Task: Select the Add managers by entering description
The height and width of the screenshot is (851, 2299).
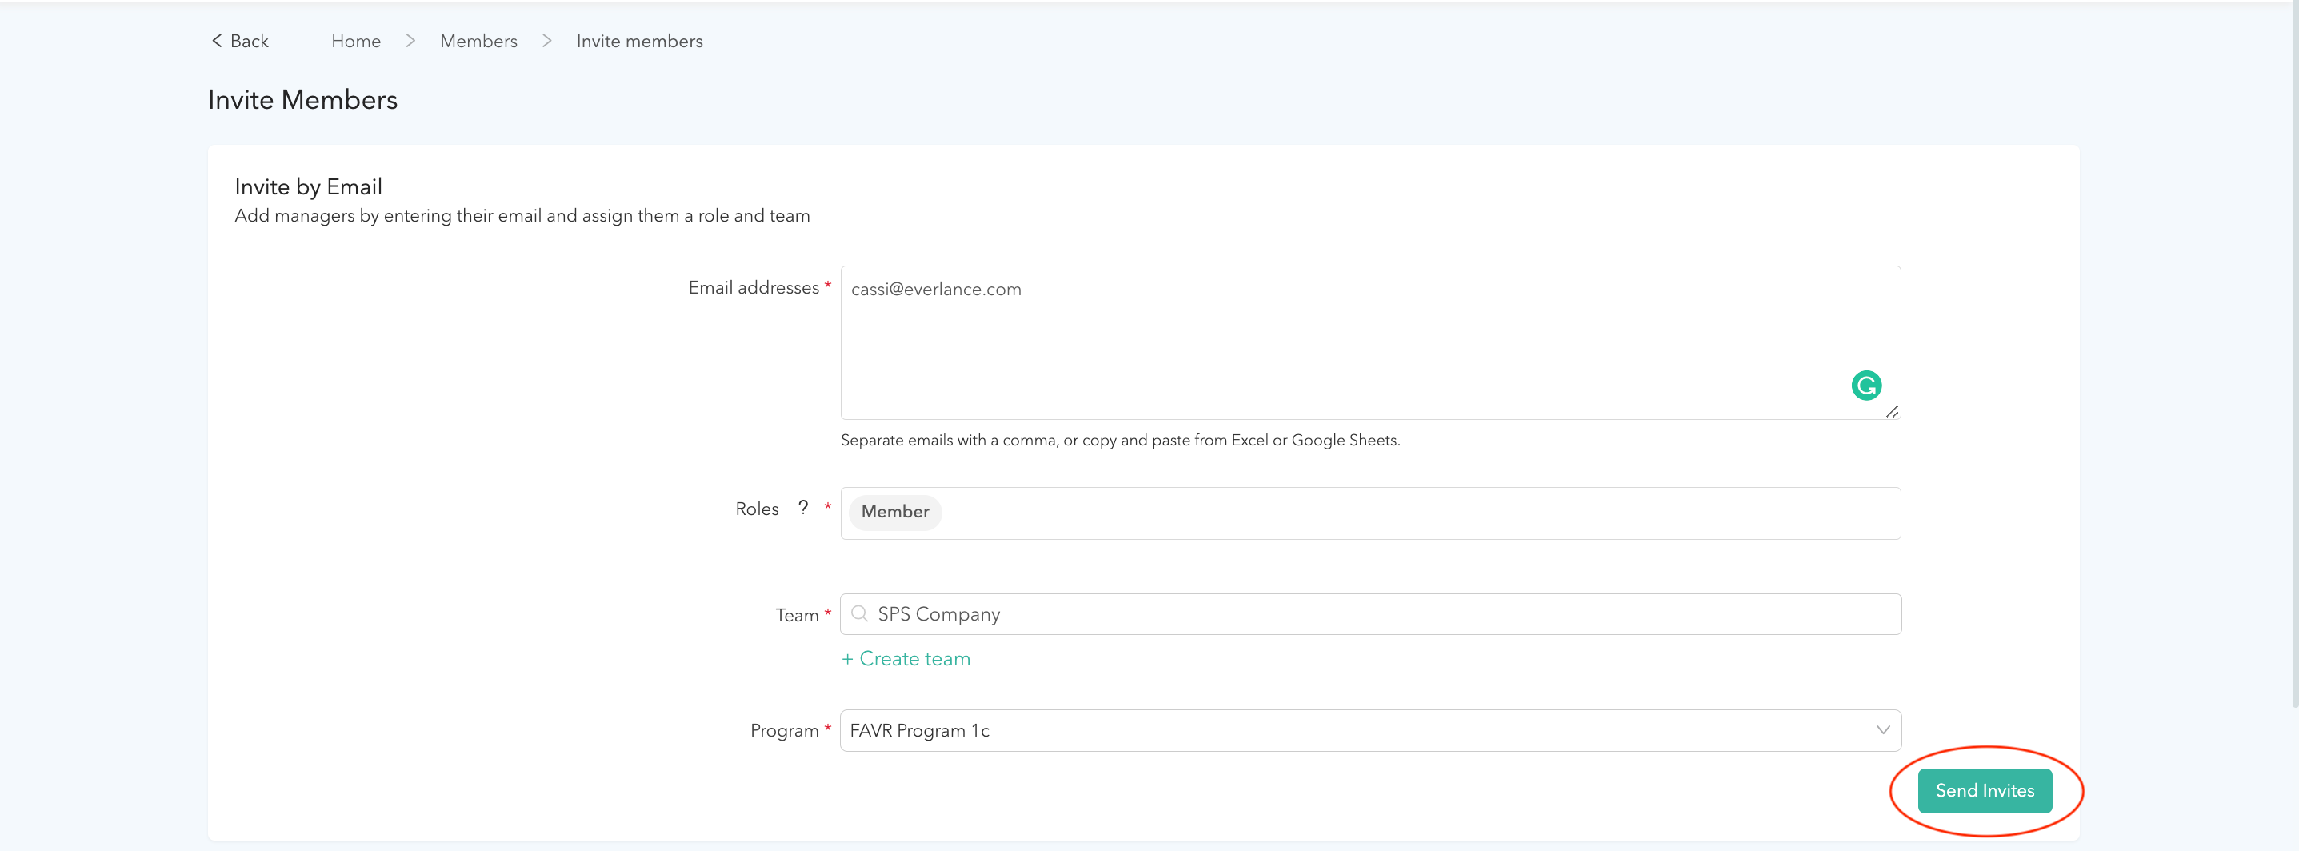Action: [522, 216]
